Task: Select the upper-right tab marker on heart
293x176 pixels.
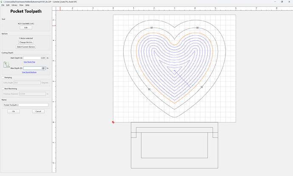Action: click(x=197, y=28)
